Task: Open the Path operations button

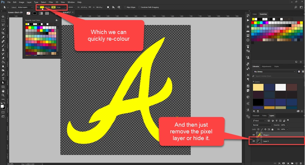Action: pos(108,7)
